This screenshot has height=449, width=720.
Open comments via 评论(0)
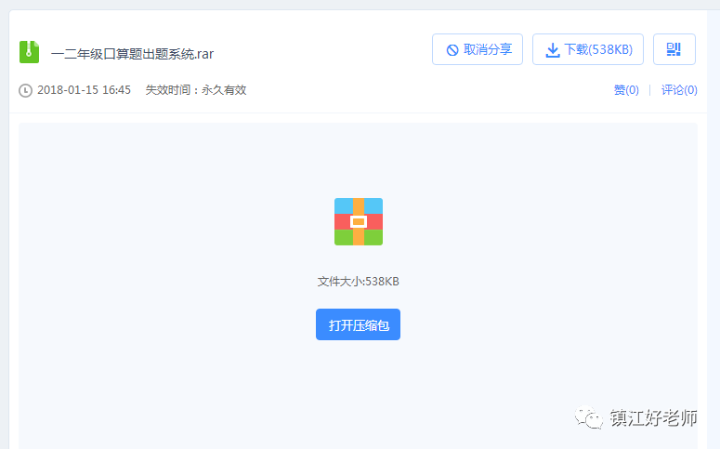click(x=679, y=90)
